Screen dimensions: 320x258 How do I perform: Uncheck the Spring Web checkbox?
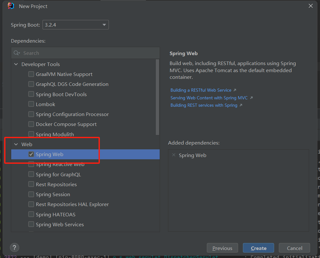point(31,154)
